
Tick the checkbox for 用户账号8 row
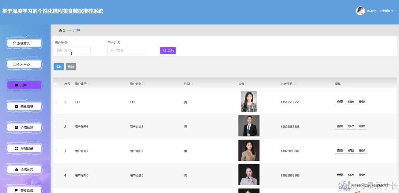[x=55, y=127]
